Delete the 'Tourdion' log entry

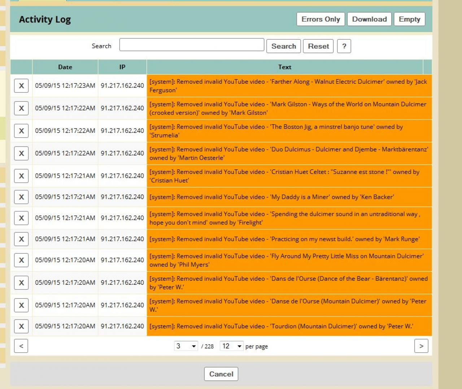(21, 327)
